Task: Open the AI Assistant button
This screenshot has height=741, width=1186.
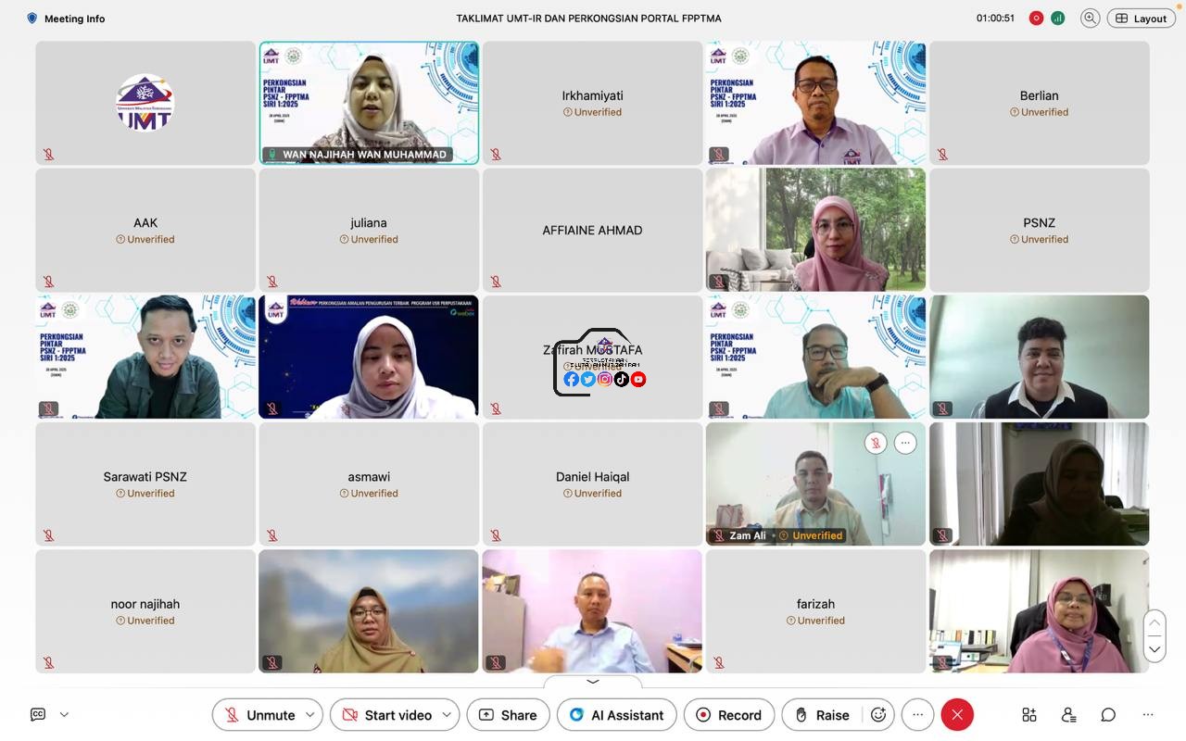Action: point(616,714)
